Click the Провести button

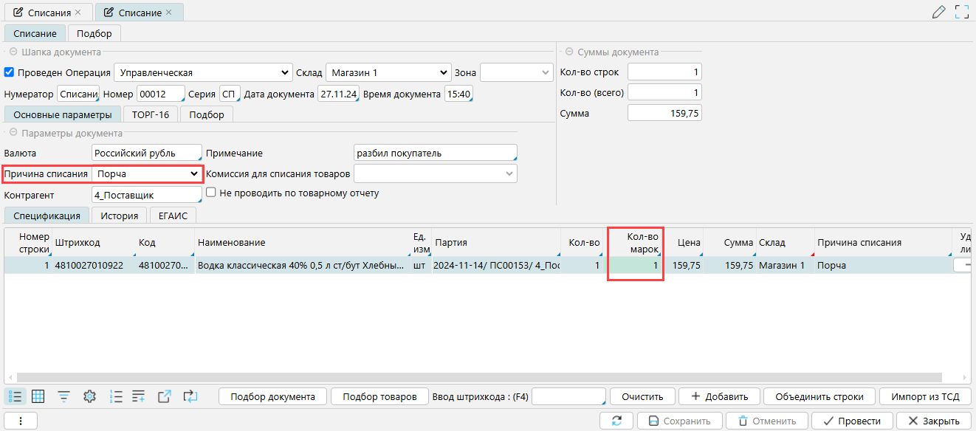[x=851, y=421]
